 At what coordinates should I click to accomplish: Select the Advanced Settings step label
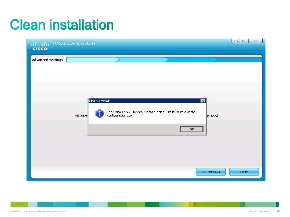point(48,59)
